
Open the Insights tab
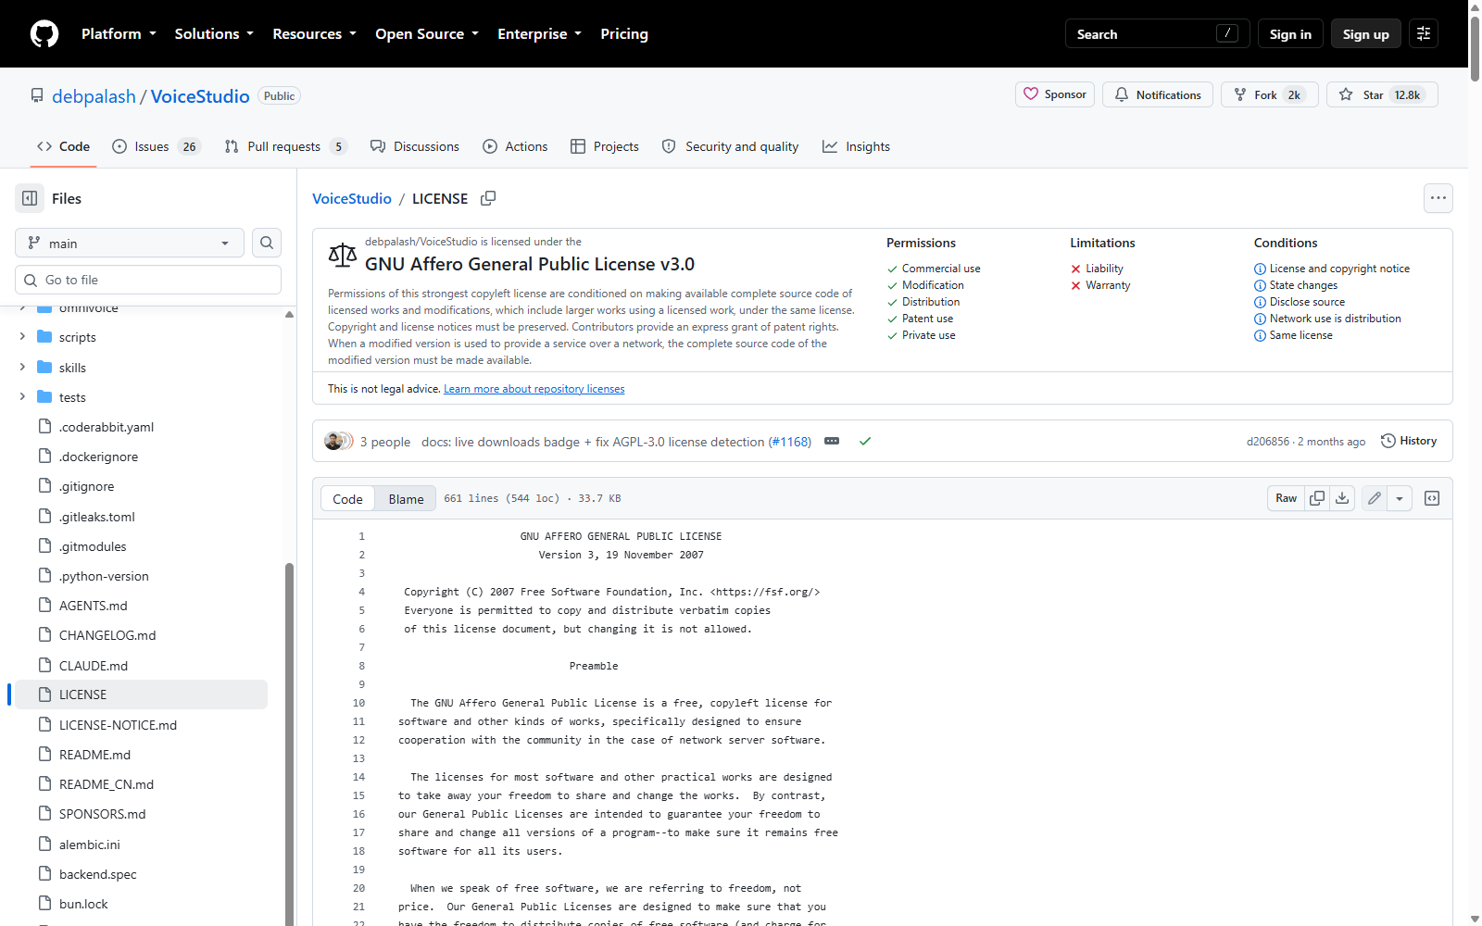coord(856,146)
